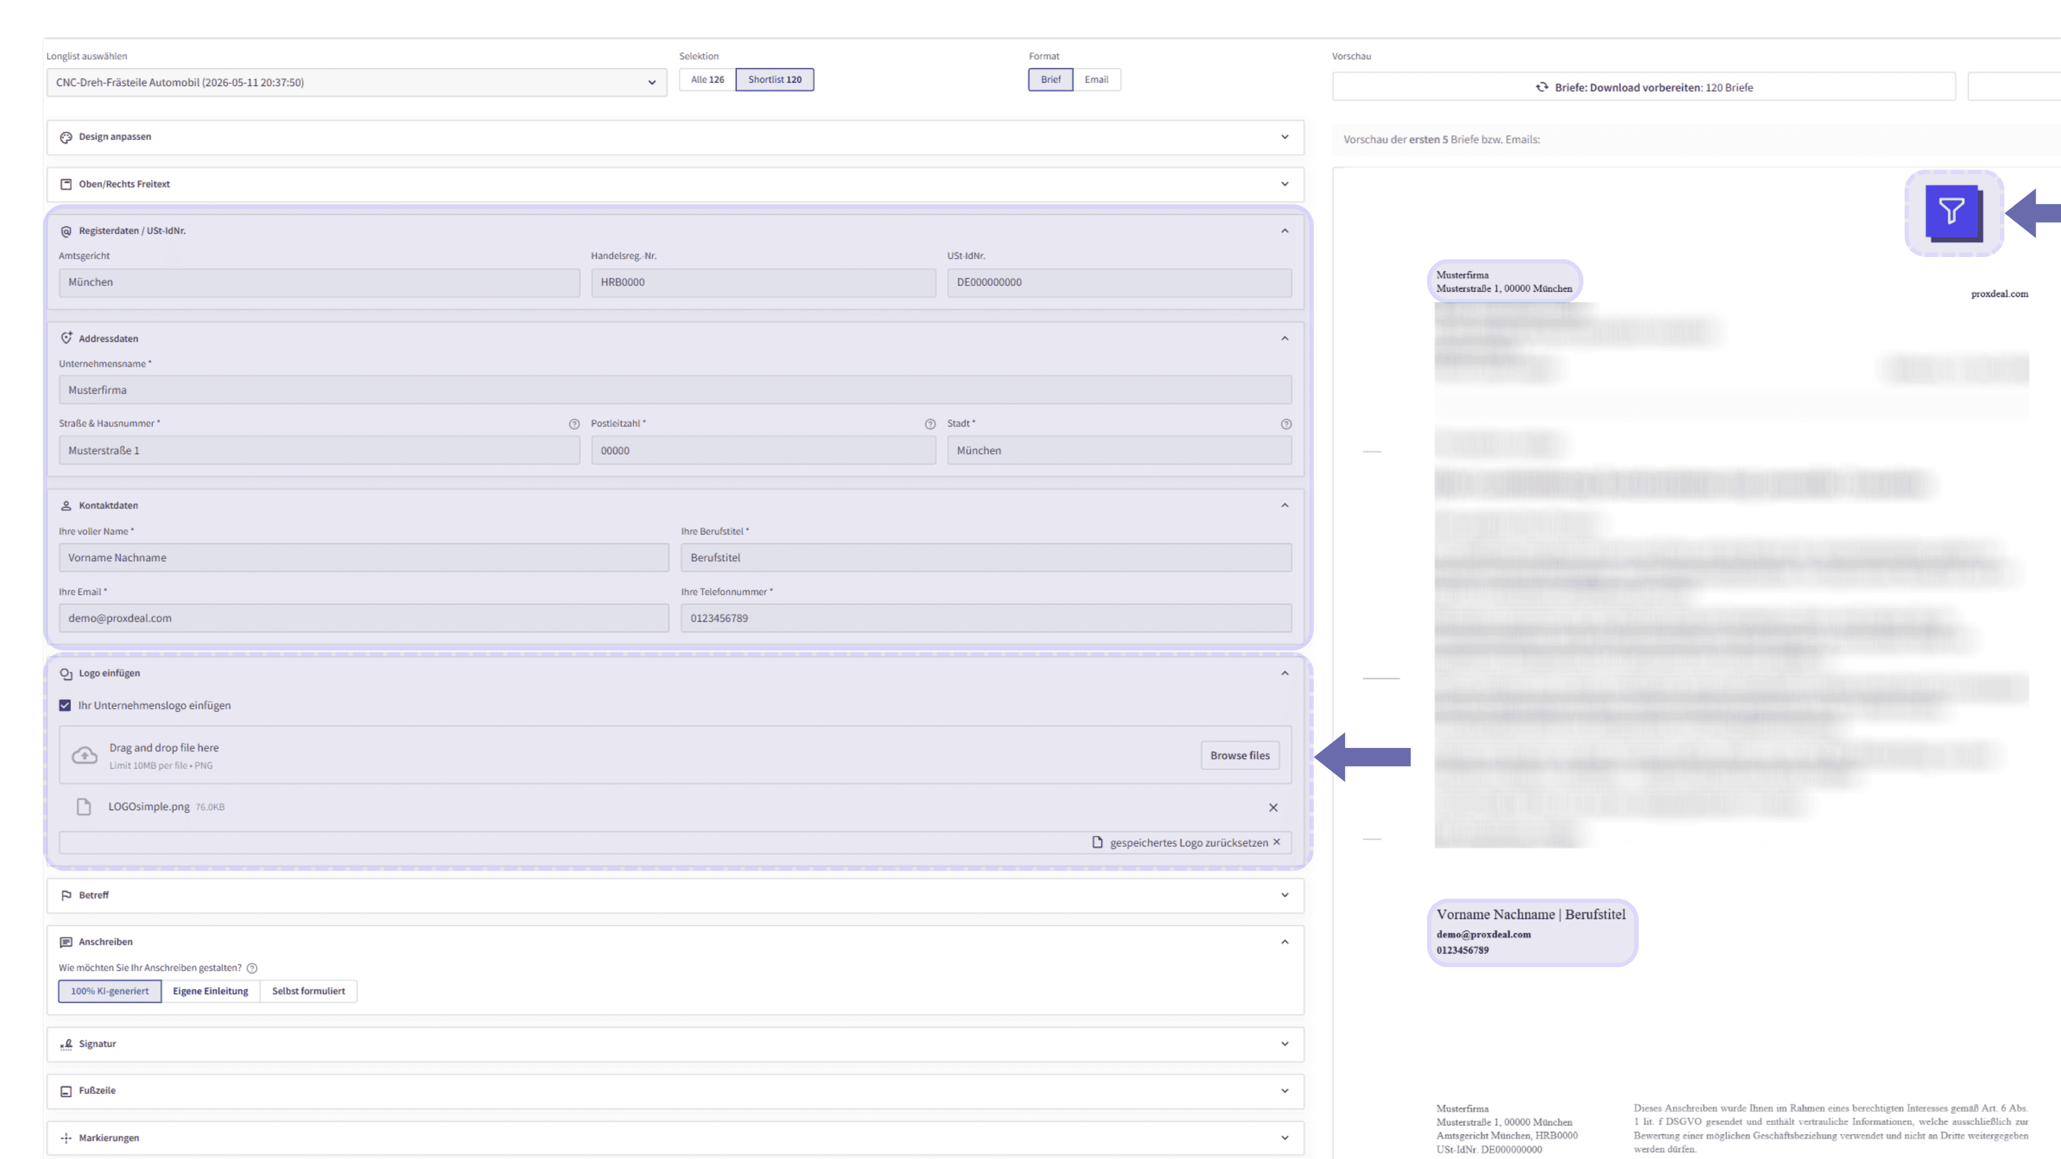Choose Email format

(x=1096, y=80)
